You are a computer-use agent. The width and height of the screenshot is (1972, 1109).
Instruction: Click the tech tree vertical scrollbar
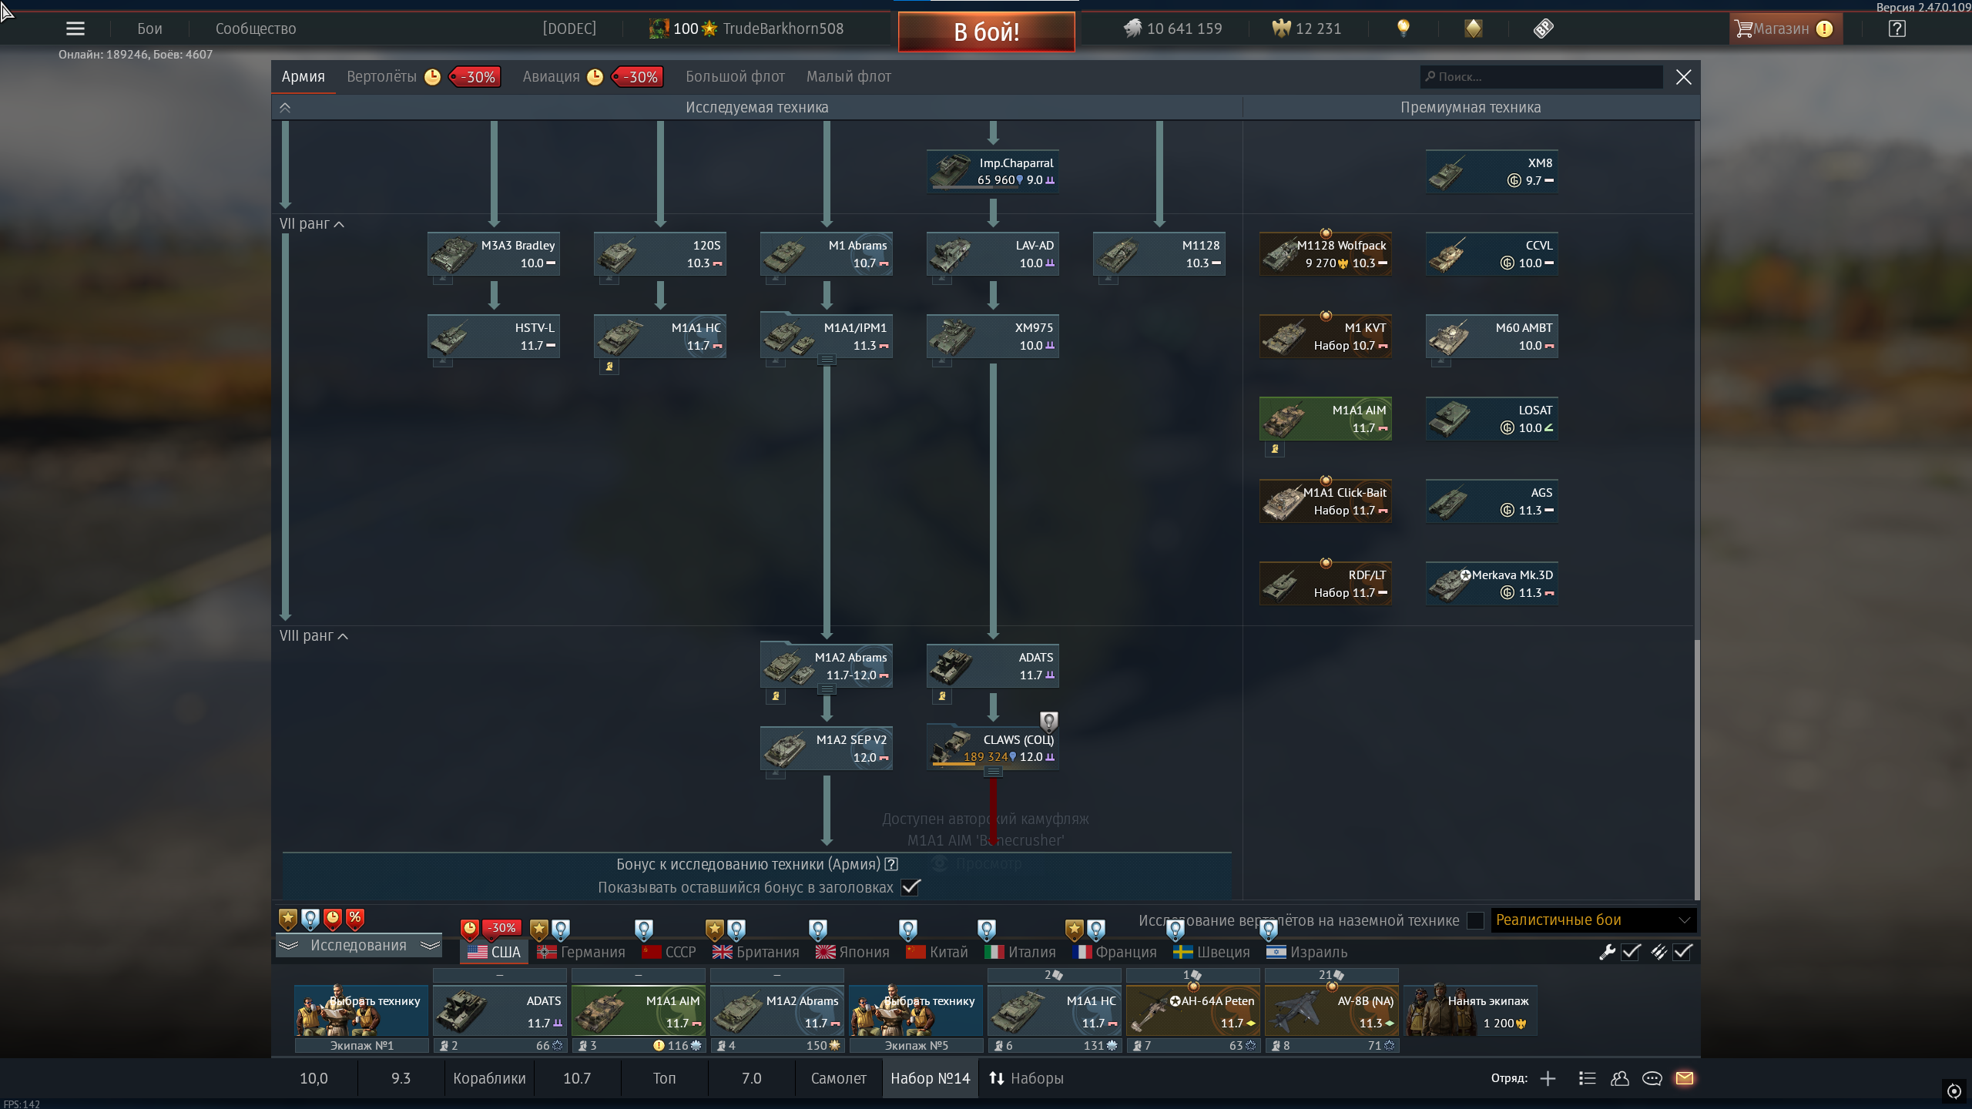1696,769
